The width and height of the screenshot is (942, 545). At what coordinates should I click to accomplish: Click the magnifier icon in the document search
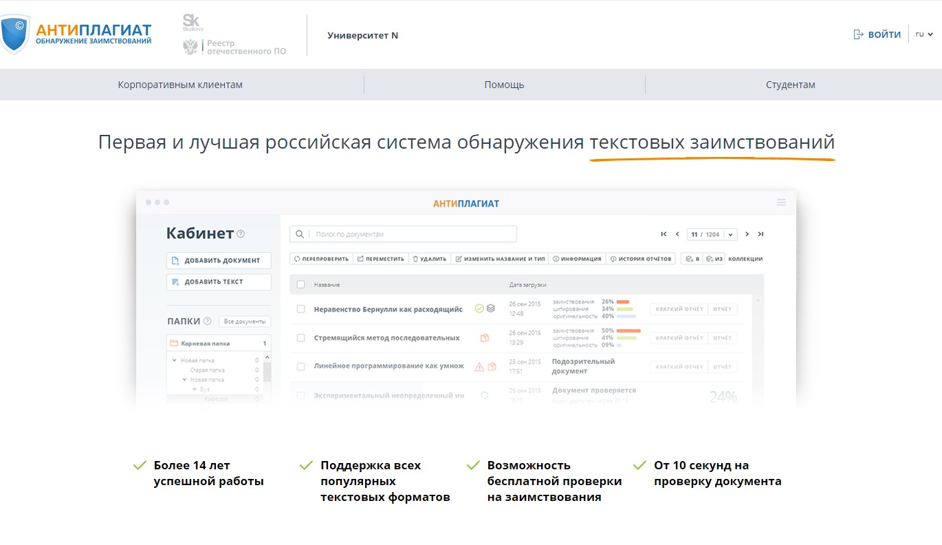coord(300,234)
